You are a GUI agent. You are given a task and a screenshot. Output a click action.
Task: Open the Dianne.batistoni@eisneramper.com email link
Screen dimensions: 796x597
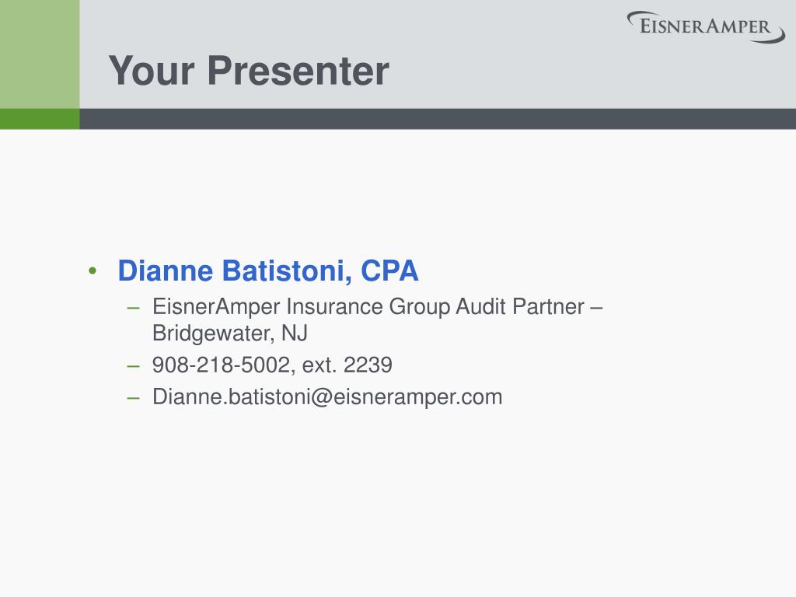pyautogui.click(x=327, y=397)
